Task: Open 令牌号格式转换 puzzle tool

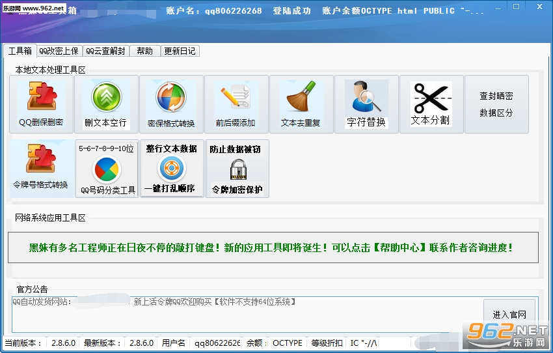Action: [x=41, y=169]
